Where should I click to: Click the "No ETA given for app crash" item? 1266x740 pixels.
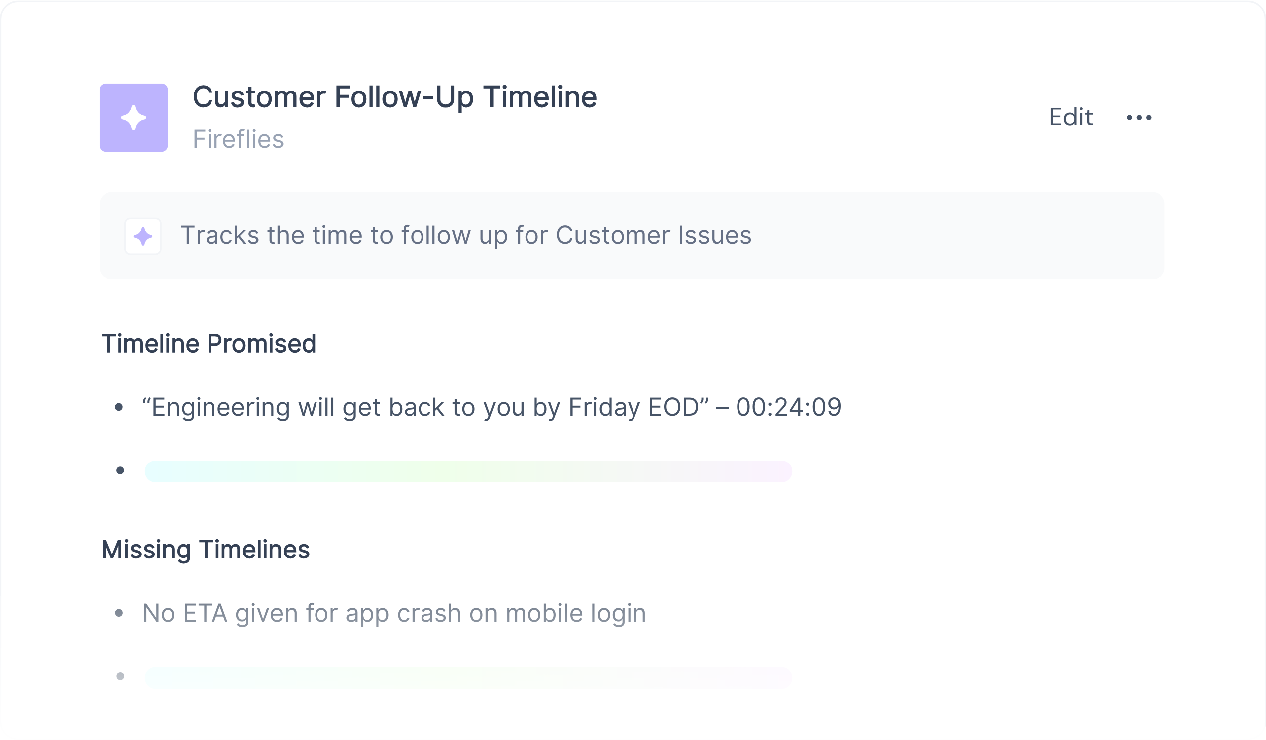[x=394, y=613]
